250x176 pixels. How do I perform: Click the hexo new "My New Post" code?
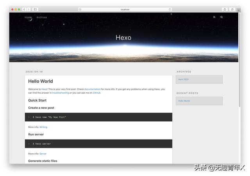[x=49, y=117]
